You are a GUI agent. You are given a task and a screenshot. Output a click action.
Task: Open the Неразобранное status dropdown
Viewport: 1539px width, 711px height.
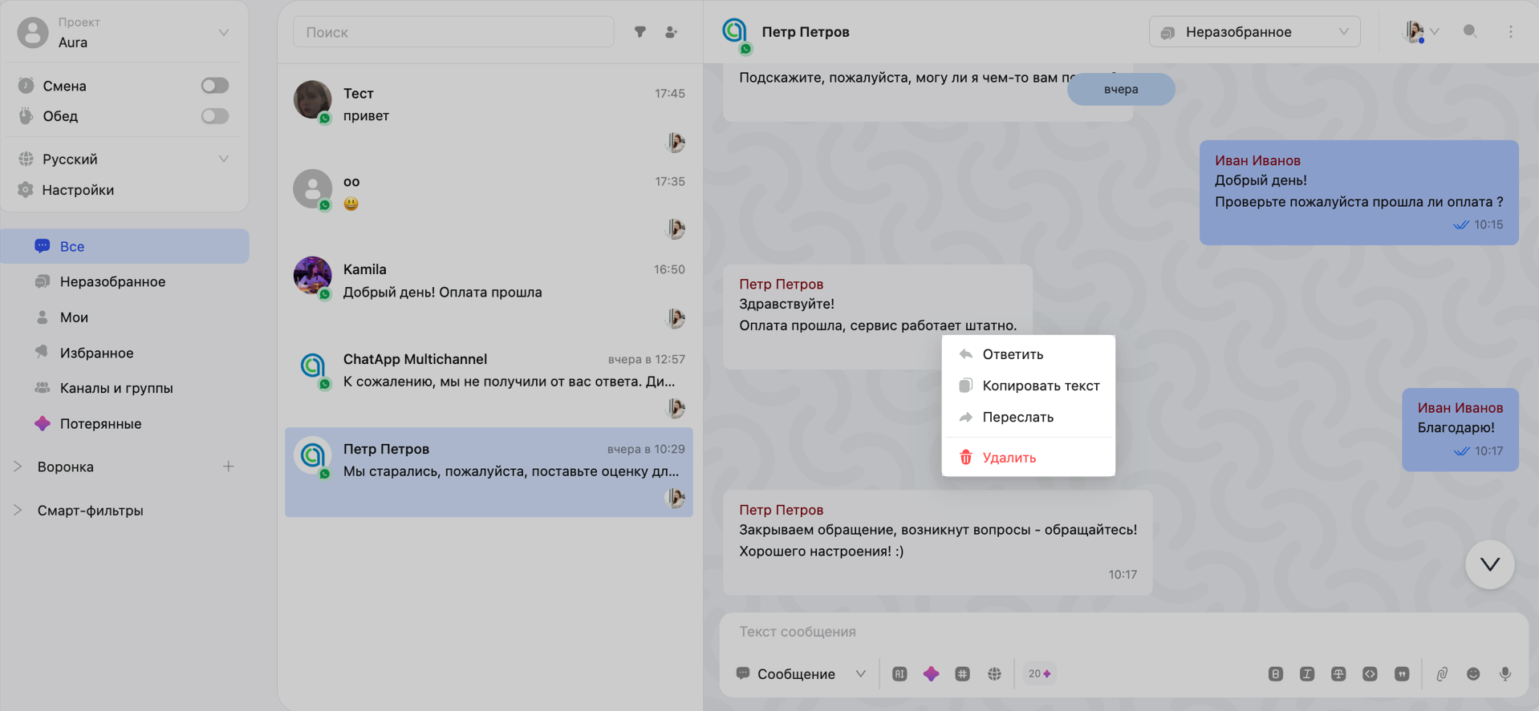[1254, 32]
